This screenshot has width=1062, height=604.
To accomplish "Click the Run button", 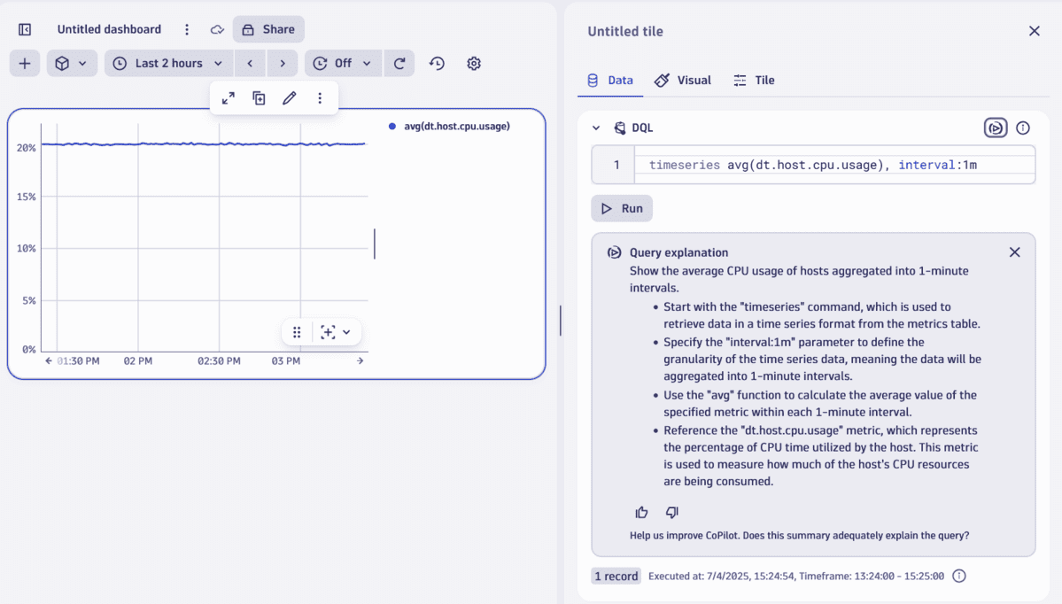I will tap(622, 207).
